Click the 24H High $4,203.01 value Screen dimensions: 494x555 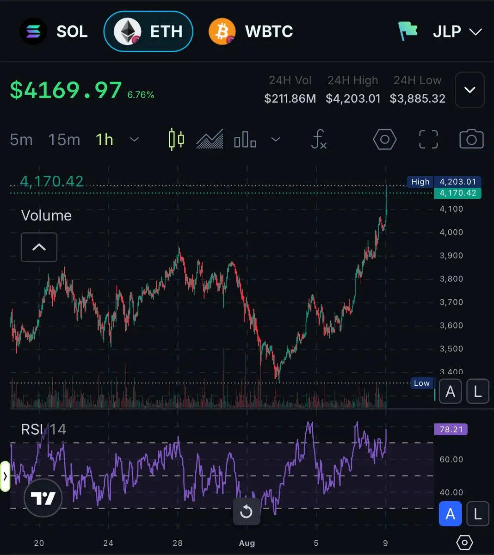coord(353,99)
